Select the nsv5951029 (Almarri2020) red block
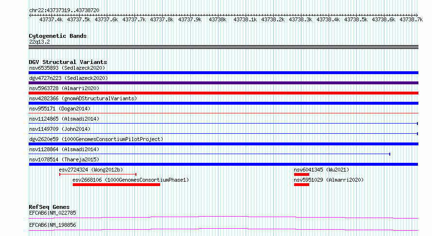Screen dimensions: 432x236 pyautogui.click(x=301, y=185)
